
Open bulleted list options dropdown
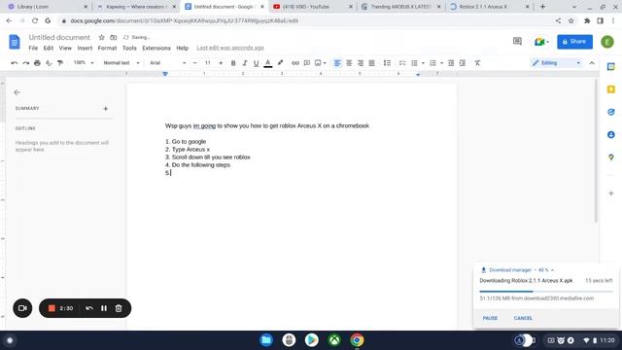click(x=423, y=63)
